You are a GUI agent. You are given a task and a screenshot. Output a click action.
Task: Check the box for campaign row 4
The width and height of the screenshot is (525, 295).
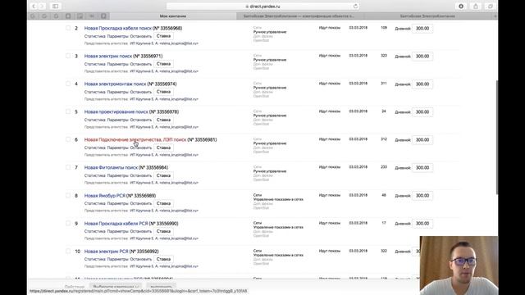[68, 84]
